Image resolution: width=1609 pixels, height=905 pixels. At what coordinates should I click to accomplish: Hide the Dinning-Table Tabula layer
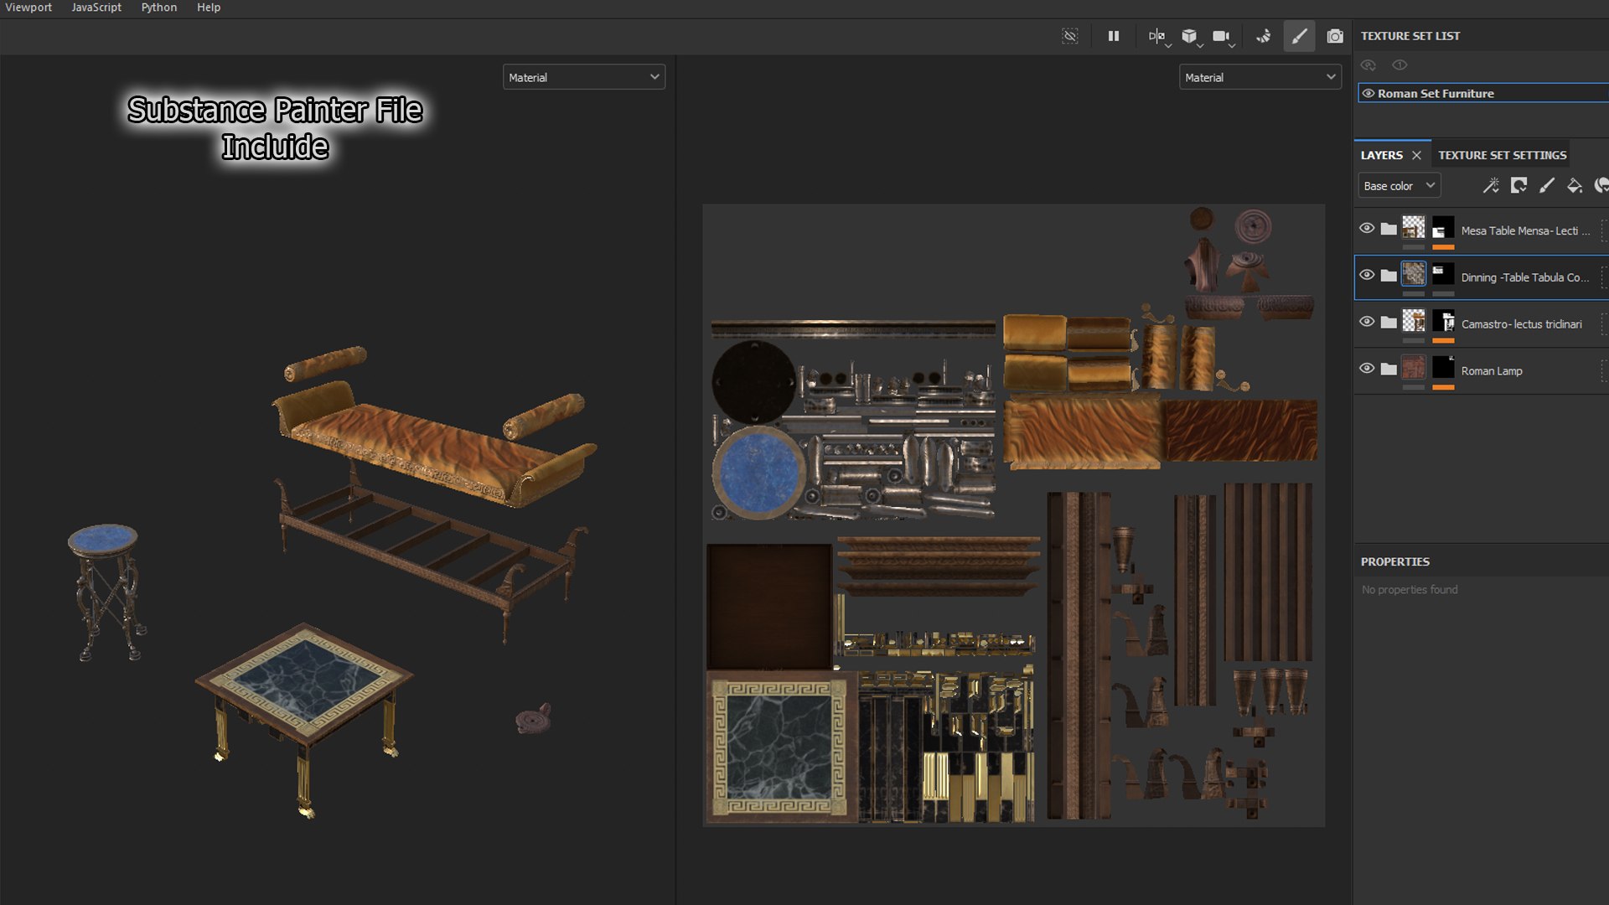tap(1367, 275)
